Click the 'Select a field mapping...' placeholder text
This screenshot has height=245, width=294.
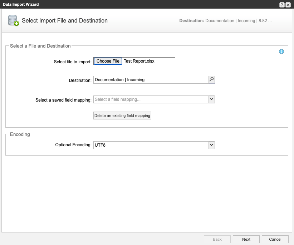[x=118, y=99]
